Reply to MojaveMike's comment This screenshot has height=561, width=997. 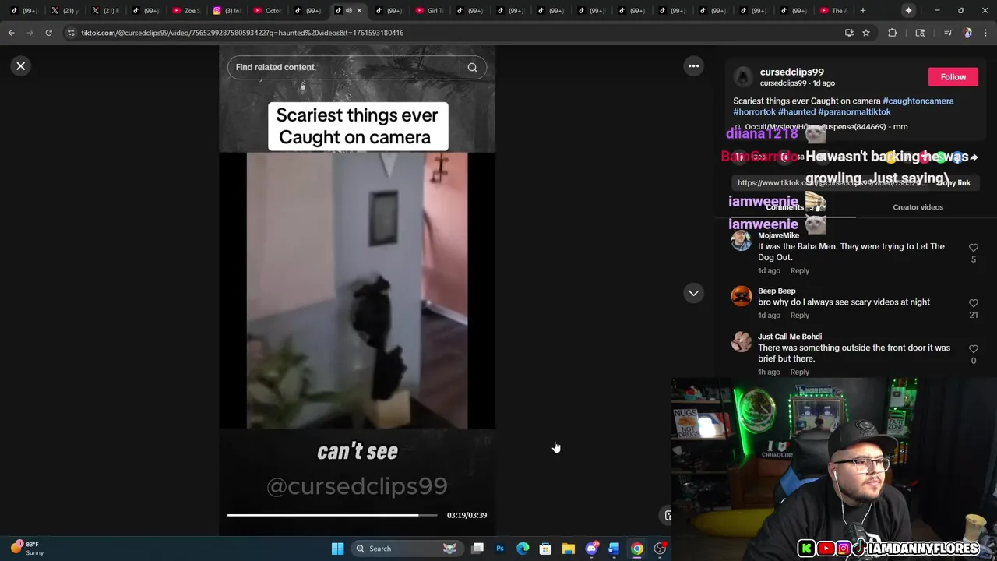800,270
